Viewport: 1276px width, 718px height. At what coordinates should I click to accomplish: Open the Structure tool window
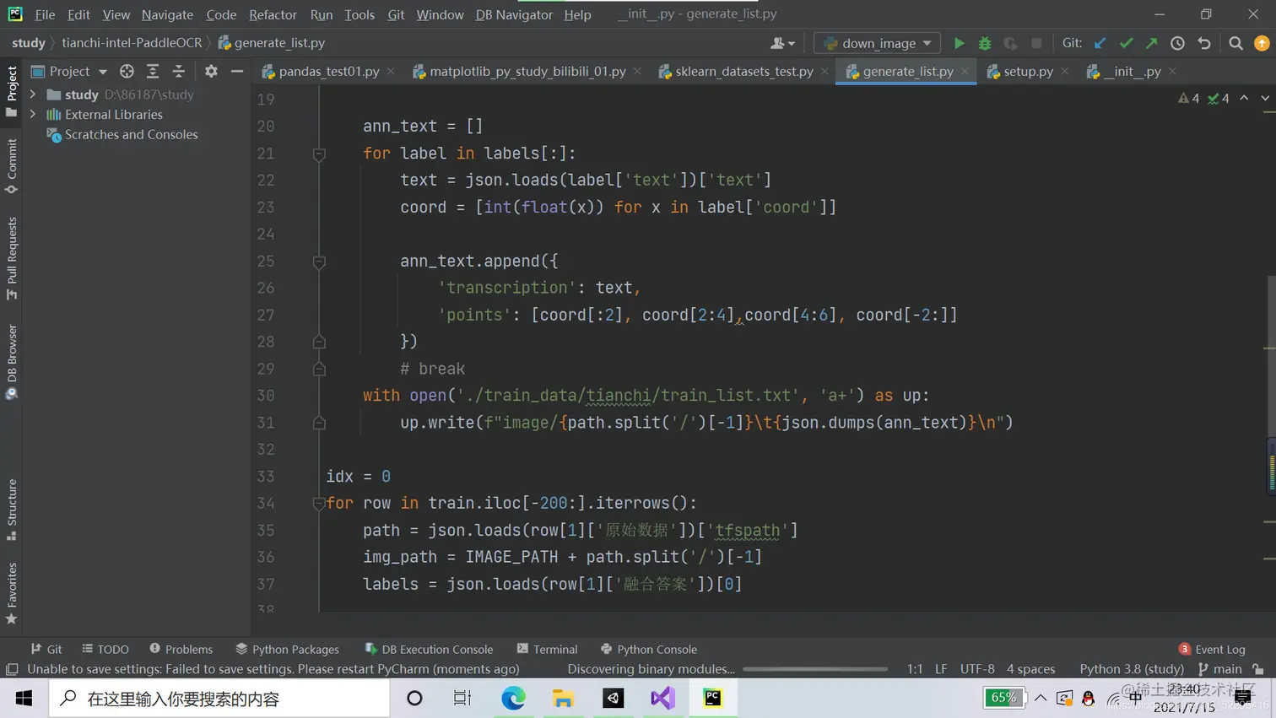coord(12,510)
